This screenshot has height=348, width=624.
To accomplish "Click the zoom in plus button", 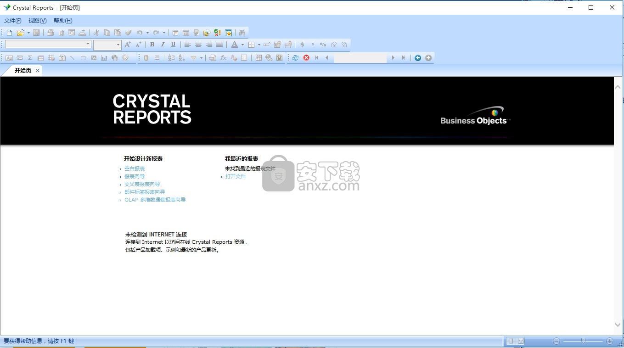I will click(x=610, y=341).
